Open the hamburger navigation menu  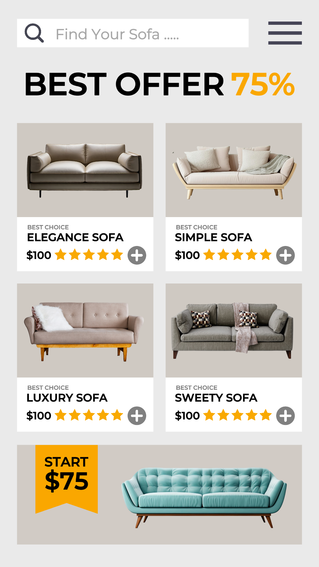point(285,33)
